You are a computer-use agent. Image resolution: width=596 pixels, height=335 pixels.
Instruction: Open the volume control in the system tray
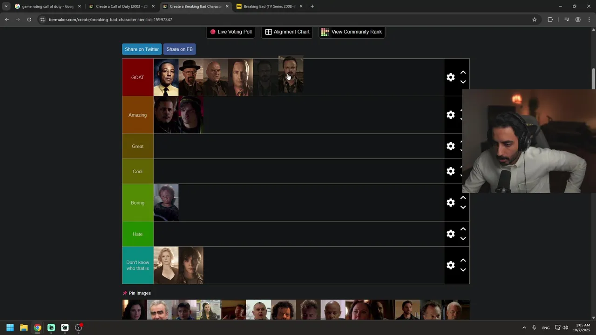click(565, 328)
